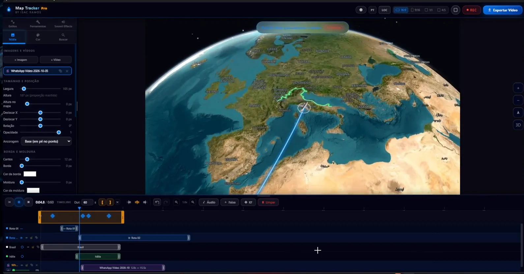The width and height of the screenshot is (524, 274).
Task: Open the Ancoragem dropdown
Action: click(46, 141)
